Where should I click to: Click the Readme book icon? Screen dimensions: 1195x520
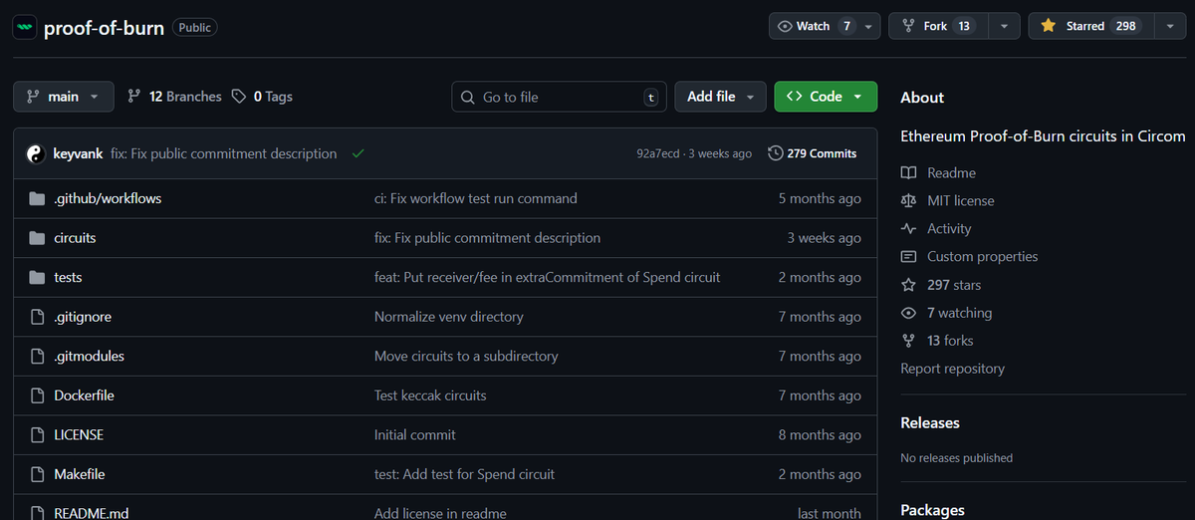coord(908,172)
